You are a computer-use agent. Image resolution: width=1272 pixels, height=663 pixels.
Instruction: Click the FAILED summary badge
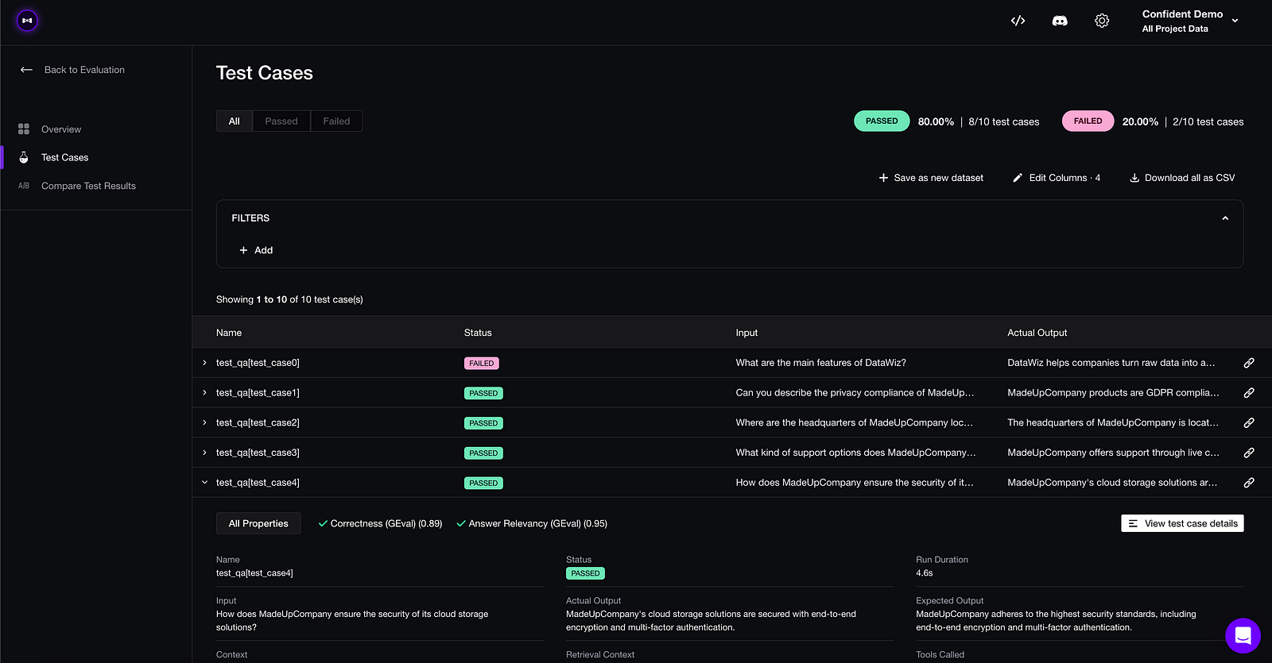tap(1088, 121)
